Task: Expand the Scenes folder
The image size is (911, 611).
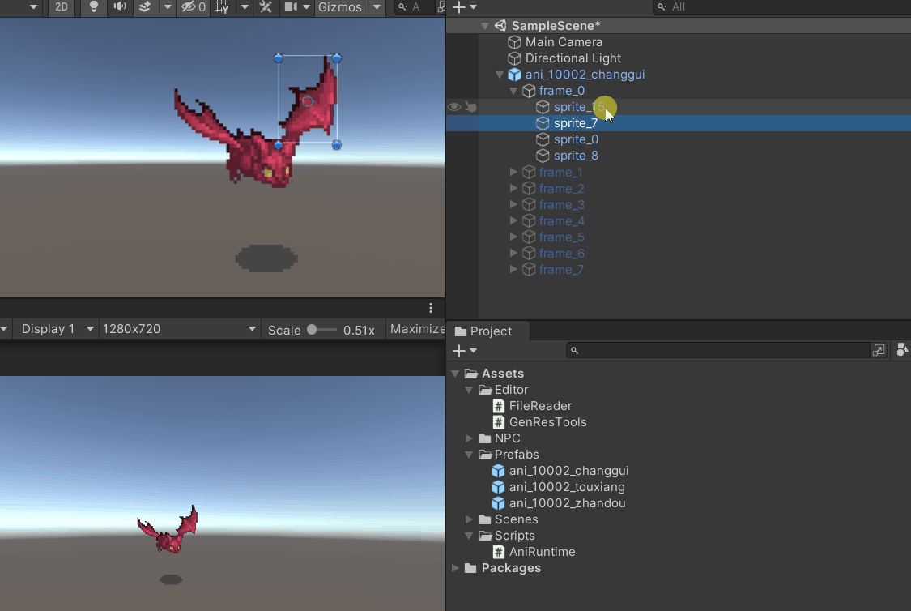Action: coord(470,519)
